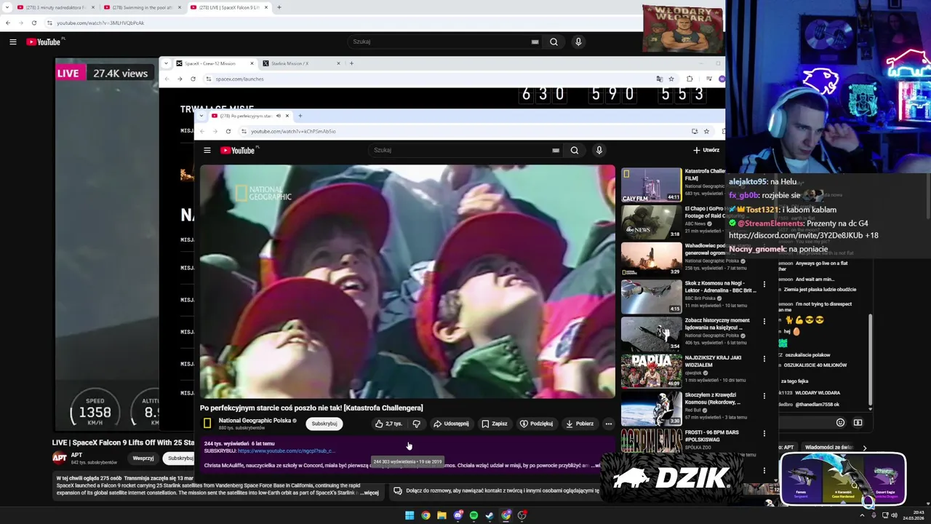The image size is (931, 524).
Task: Open options for Skoczyłem z Krawędzi video
Action: (764, 396)
